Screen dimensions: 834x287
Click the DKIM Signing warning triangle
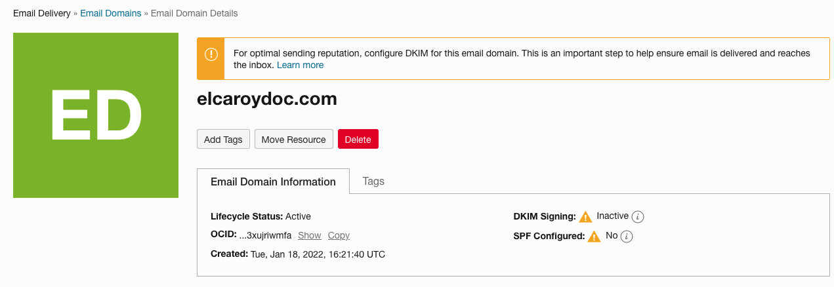[585, 217]
